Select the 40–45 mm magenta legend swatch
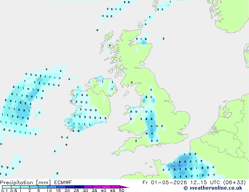This screenshot has width=249, height=192. click(x=106, y=187)
